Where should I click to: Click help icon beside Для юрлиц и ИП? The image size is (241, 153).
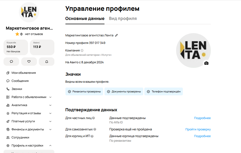(92, 136)
